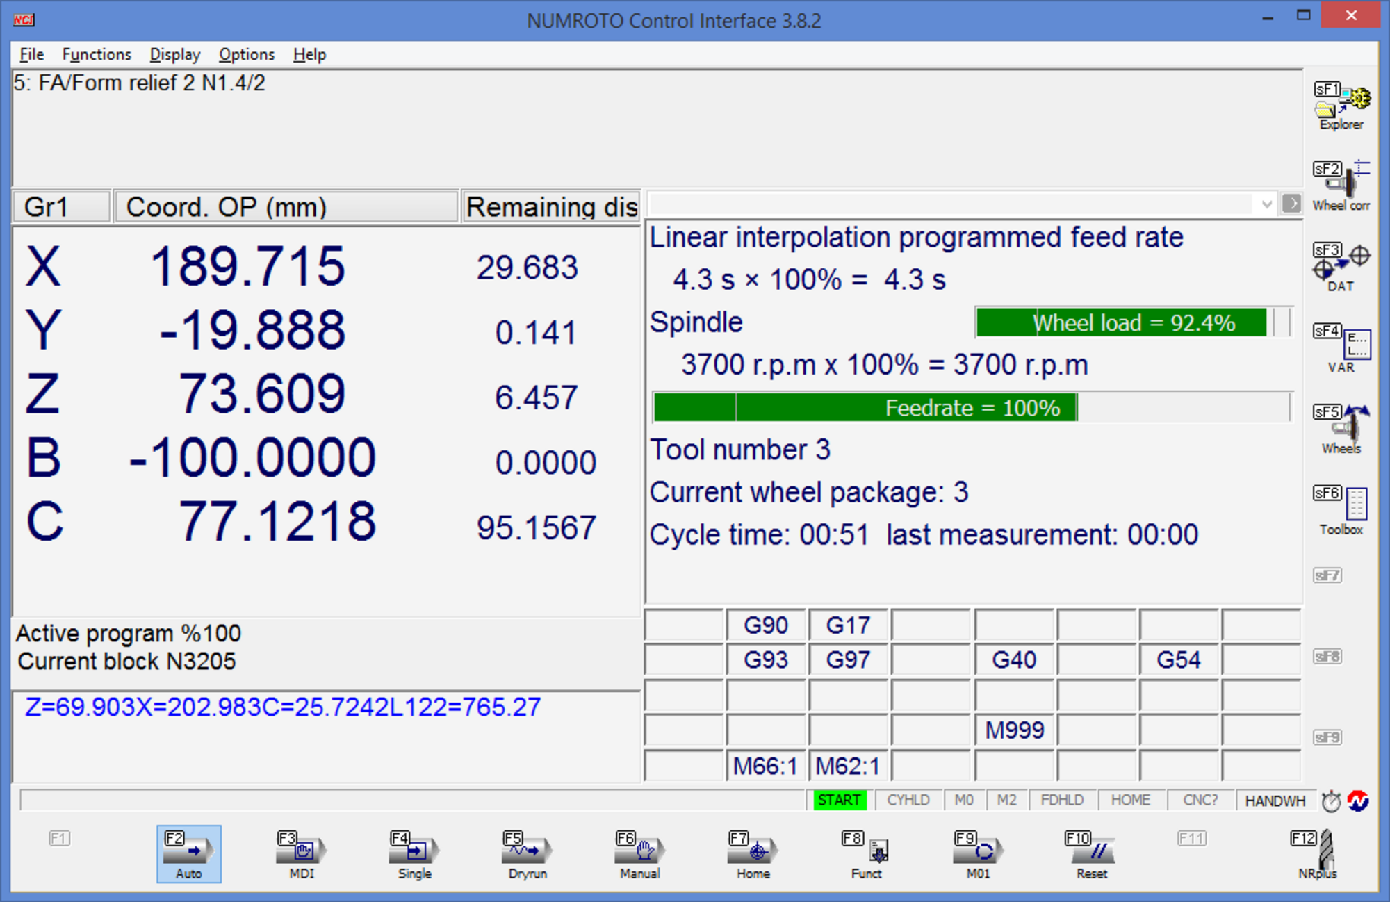Click the Coord. OP (mm) header

tap(286, 206)
